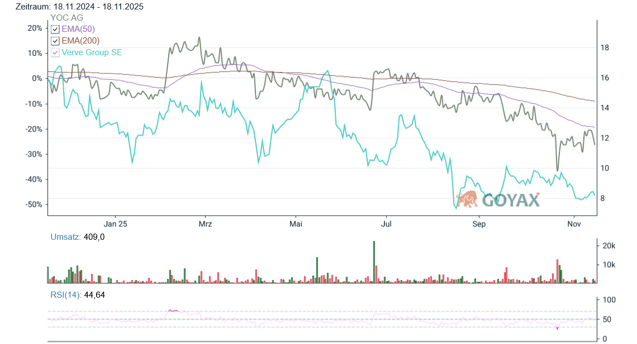637x344 pixels.
Task: Toggle the EMA(50) checkbox
Action: click(x=55, y=29)
